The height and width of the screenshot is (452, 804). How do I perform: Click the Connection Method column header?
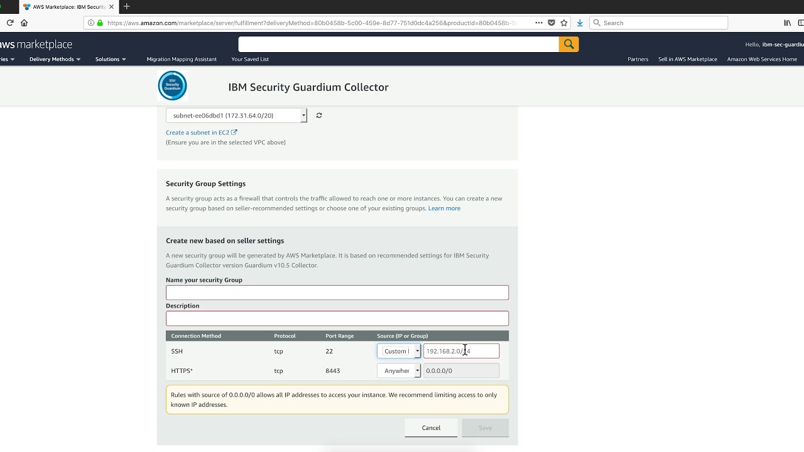tap(196, 336)
